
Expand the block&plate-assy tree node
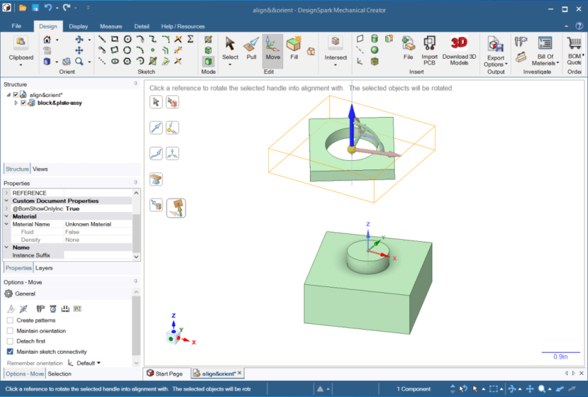pyautogui.click(x=16, y=103)
